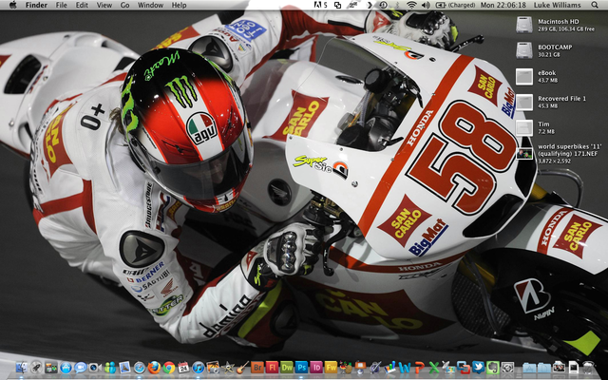This screenshot has height=380, width=608.
Task: Open the green buddies messenger icon
Action: pyautogui.click(x=110, y=368)
